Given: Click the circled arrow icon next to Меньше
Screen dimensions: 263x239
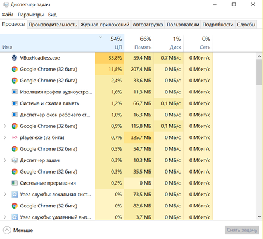Looking at the screenshot, I should [7, 230].
